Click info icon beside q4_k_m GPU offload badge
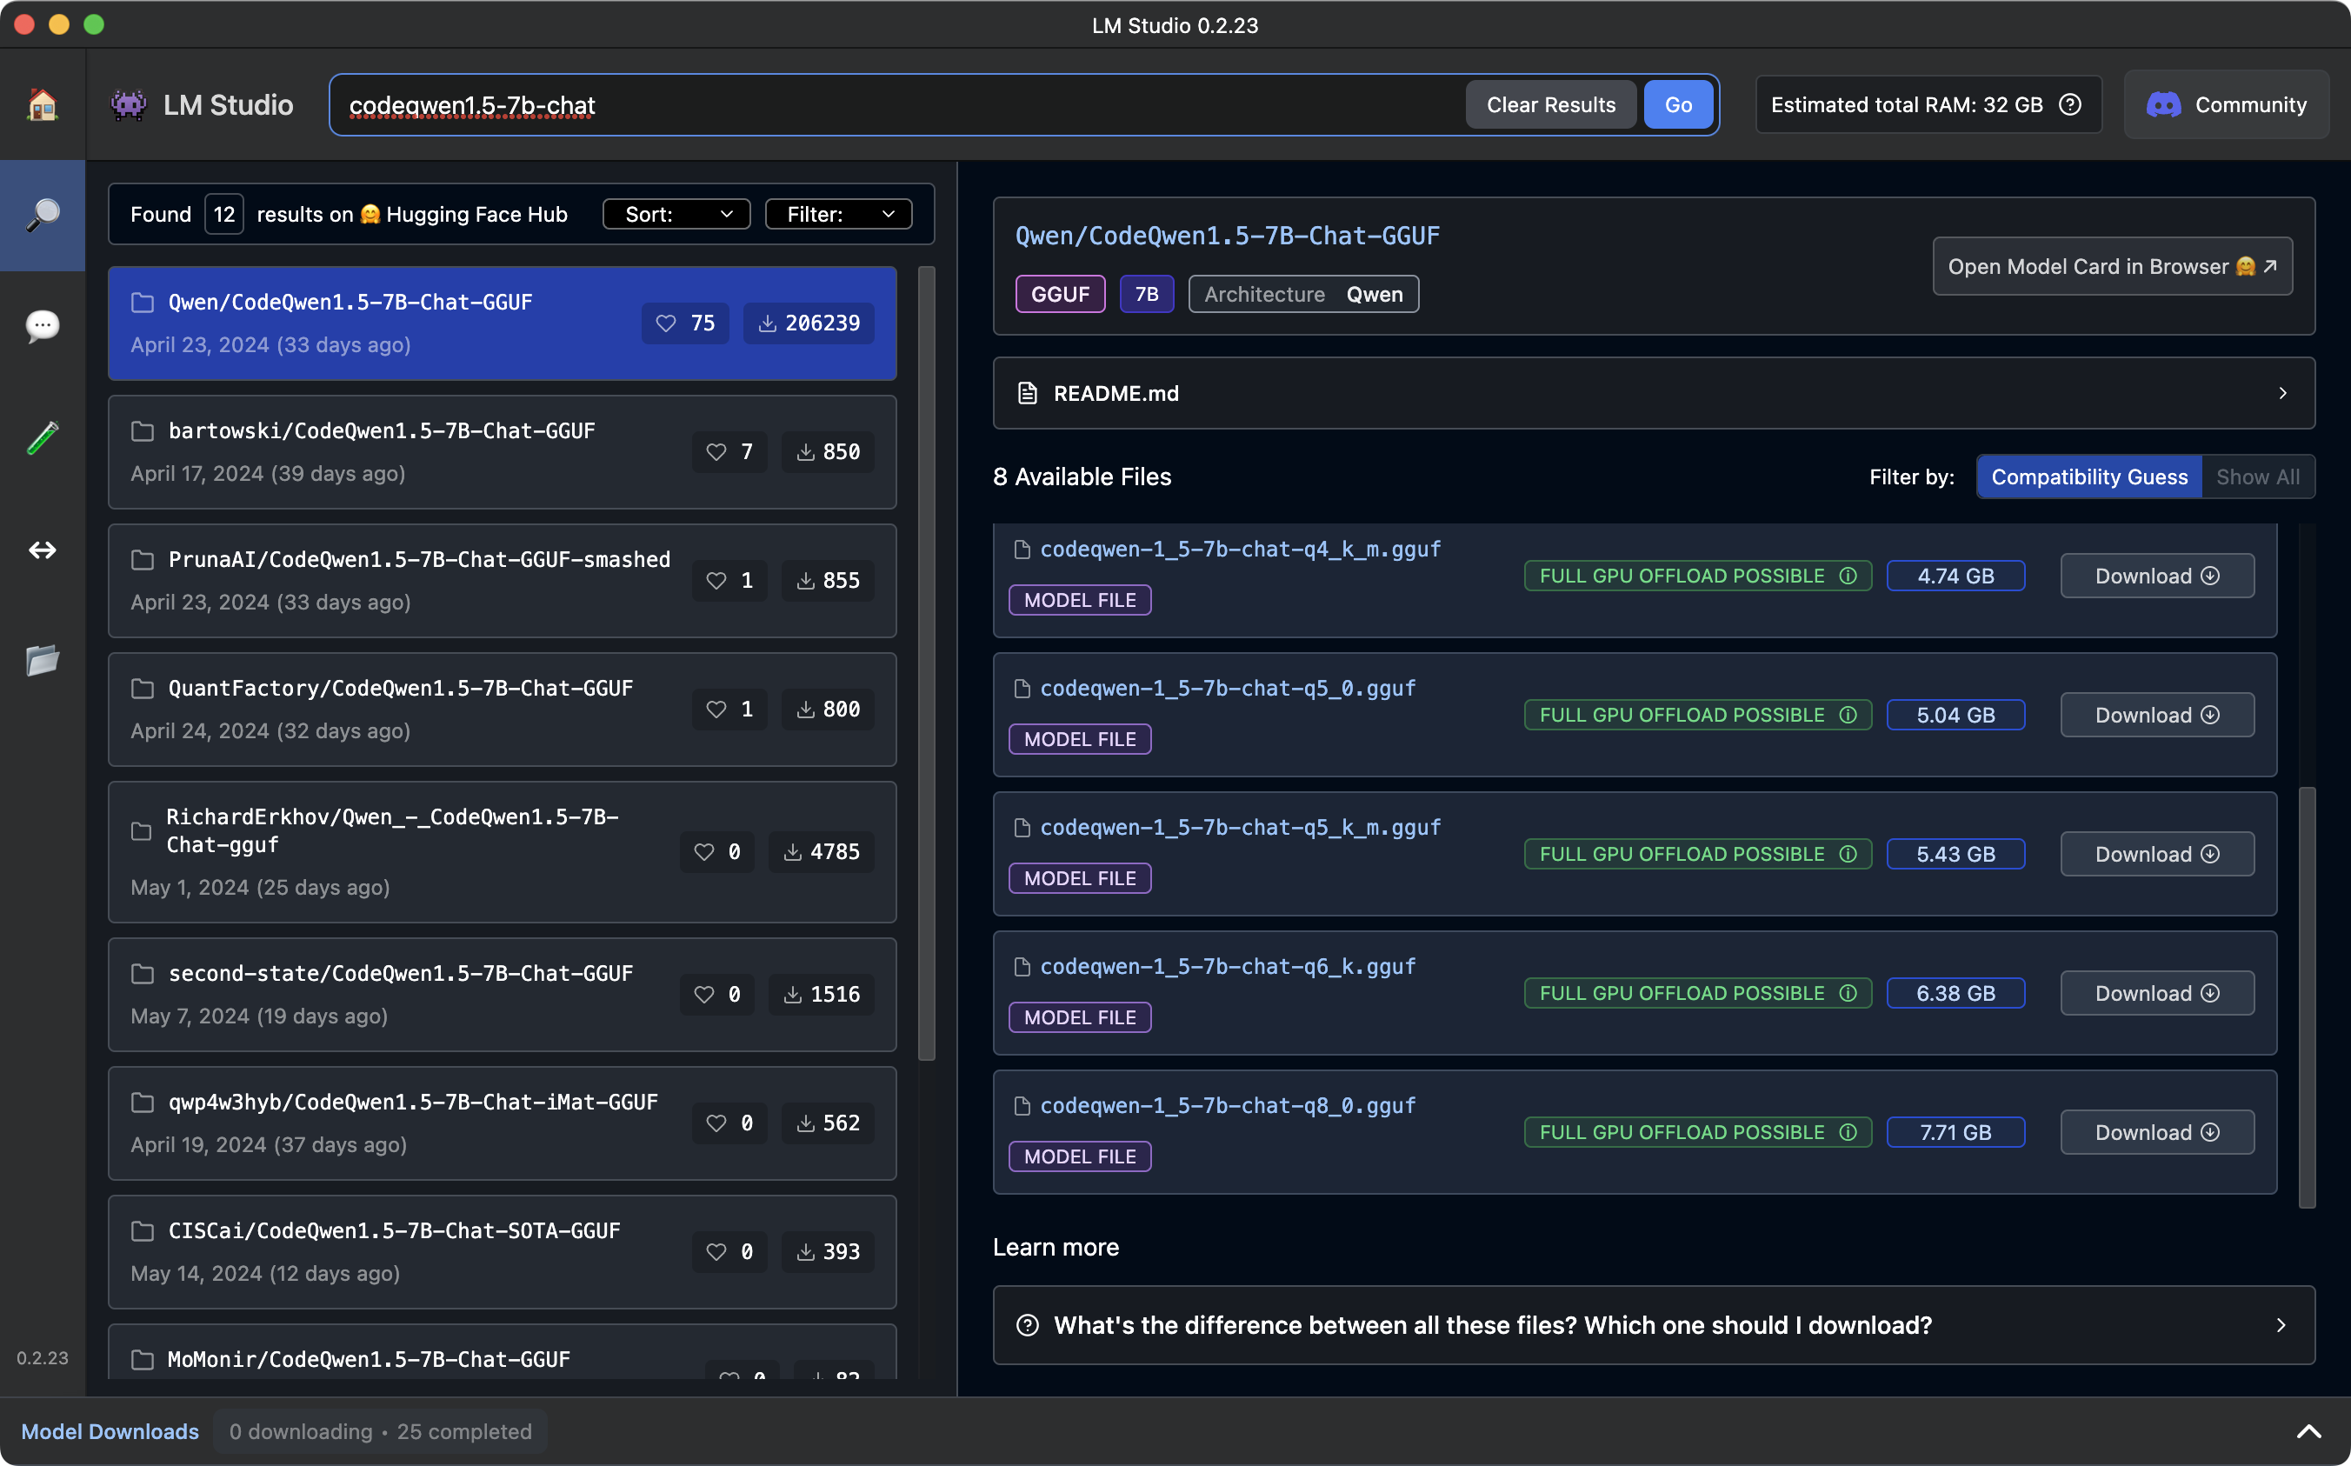 (1848, 576)
